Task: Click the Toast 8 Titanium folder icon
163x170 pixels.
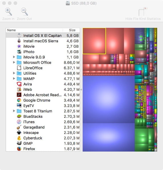Action: pos(19,111)
